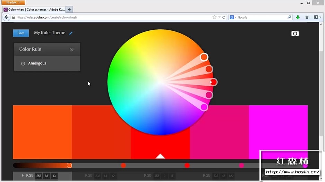Click the green value field showing 83
This screenshot has width=325, height=182.
(x=46, y=176)
